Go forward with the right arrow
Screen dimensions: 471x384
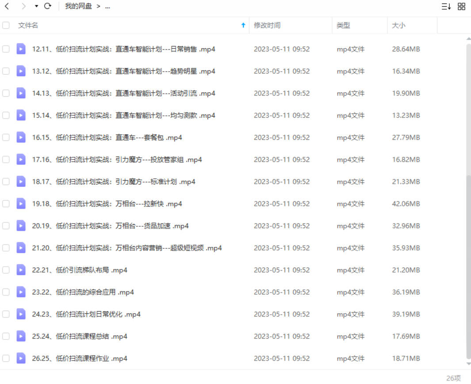point(23,6)
